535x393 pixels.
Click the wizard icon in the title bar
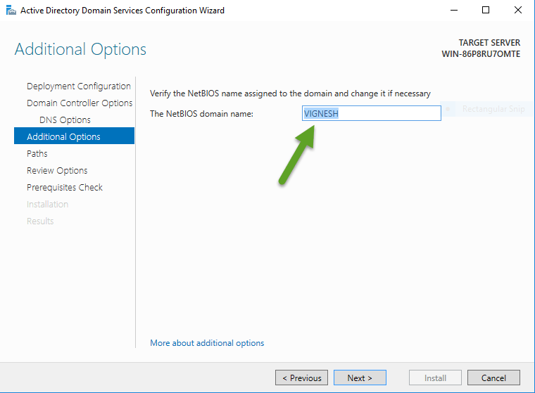(x=10, y=11)
